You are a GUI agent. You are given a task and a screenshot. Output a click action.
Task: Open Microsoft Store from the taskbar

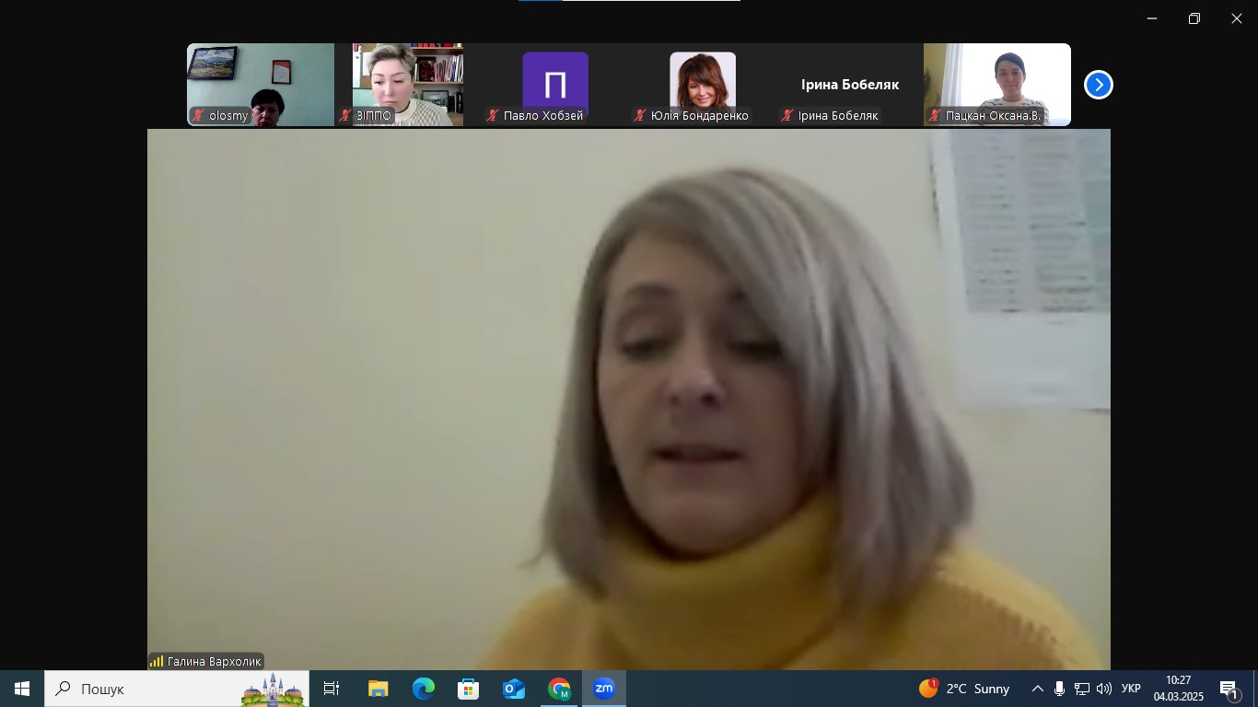(469, 689)
